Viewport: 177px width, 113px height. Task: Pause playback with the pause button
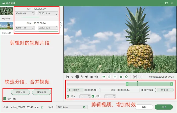[x=77, y=77]
